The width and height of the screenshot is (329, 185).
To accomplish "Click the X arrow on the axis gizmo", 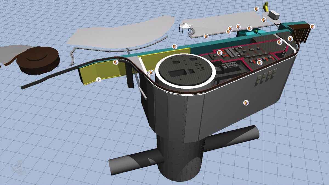I will click(20, 172).
